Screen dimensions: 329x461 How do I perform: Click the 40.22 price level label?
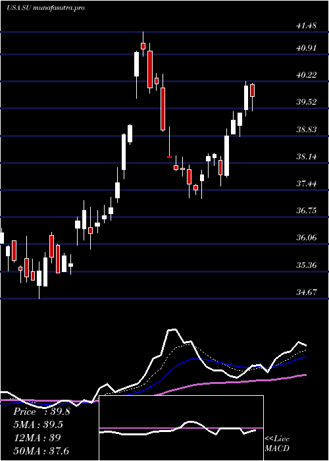pyautogui.click(x=307, y=75)
